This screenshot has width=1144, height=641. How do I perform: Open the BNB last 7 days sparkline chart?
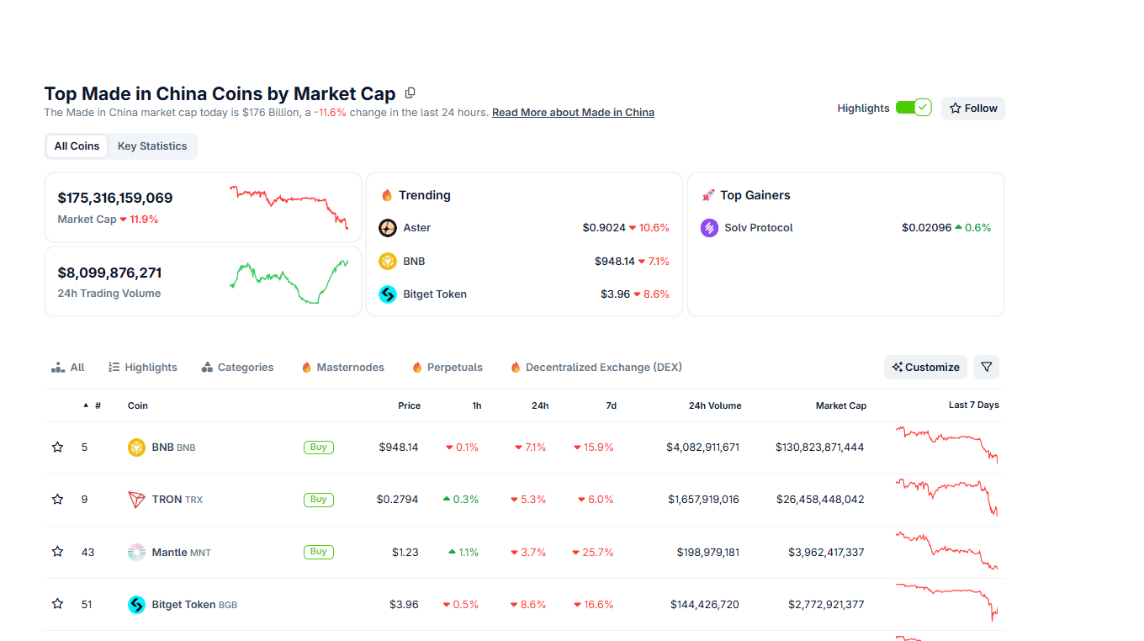(x=947, y=445)
